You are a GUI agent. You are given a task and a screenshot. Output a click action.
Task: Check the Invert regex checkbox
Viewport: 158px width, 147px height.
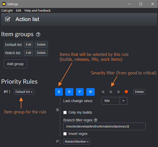[65, 134]
